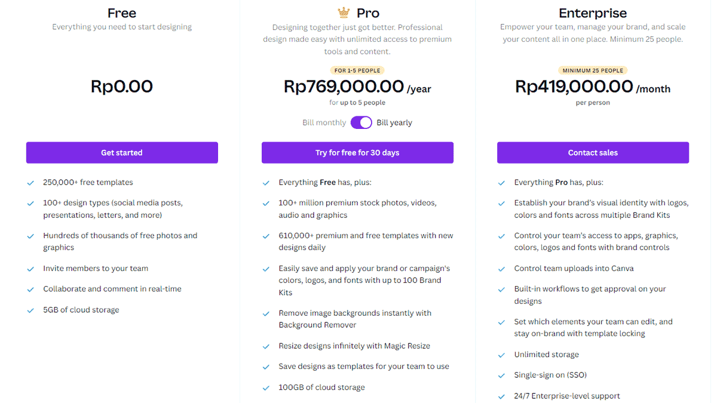Click the Rp0.00 price text
This screenshot has width=717, height=403.
coord(121,86)
